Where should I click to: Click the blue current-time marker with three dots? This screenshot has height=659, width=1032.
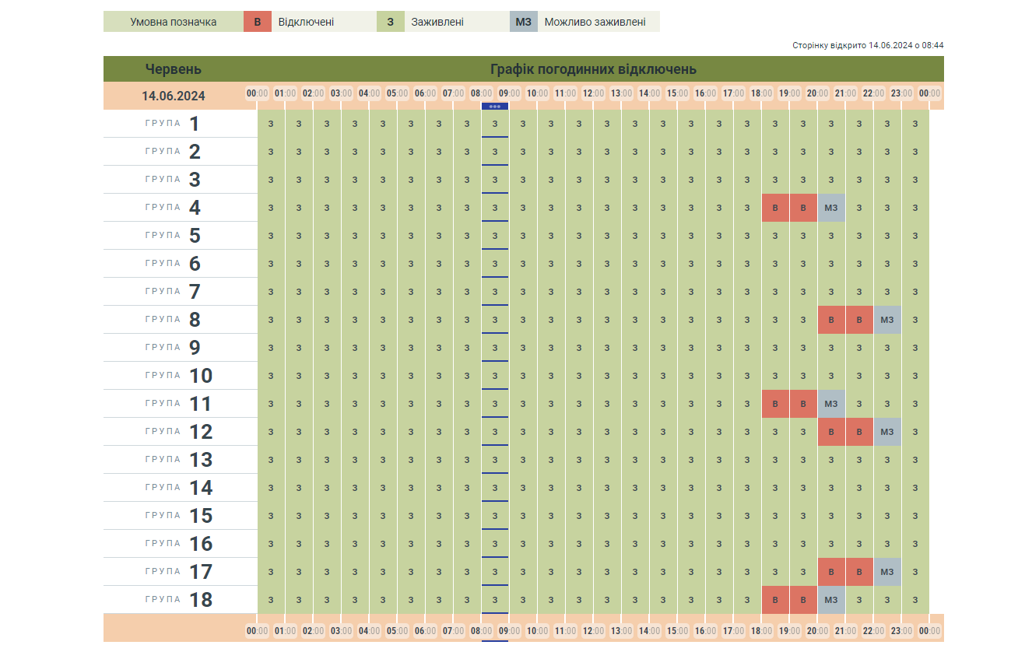pyautogui.click(x=494, y=106)
